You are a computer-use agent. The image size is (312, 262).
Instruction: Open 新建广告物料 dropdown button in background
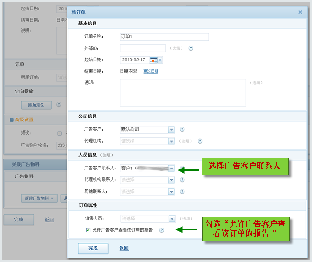coord(39,198)
